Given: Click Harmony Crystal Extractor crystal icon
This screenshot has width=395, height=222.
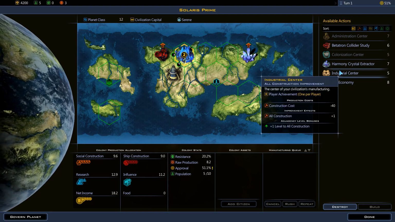Looking at the screenshot, I should coord(326,64).
